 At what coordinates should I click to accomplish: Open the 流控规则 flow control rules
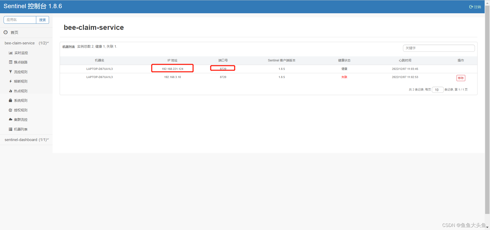[x=21, y=72]
